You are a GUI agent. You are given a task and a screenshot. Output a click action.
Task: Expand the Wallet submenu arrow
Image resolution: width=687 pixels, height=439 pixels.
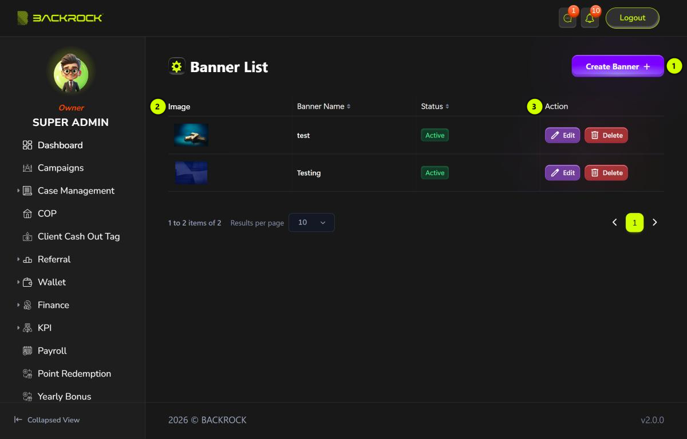pyautogui.click(x=18, y=282)
